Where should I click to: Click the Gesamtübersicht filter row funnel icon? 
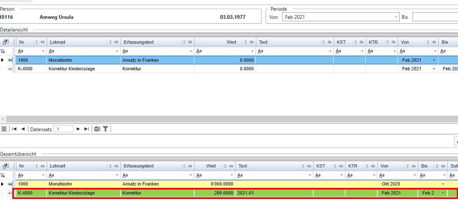click(x=2, y=175)
